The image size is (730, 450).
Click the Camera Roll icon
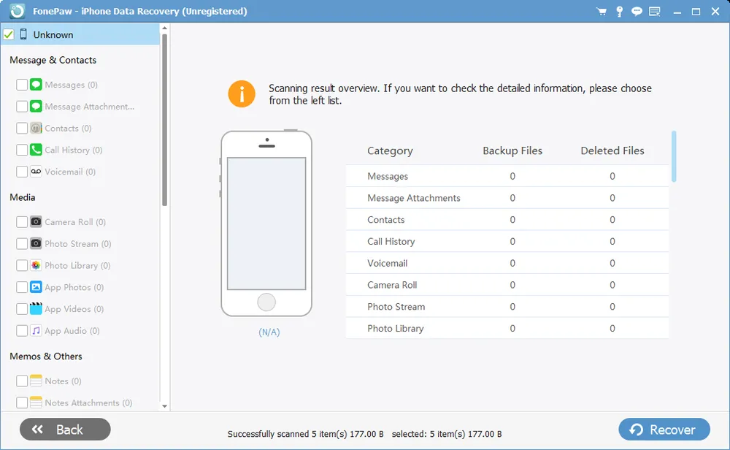pos(36,222)
